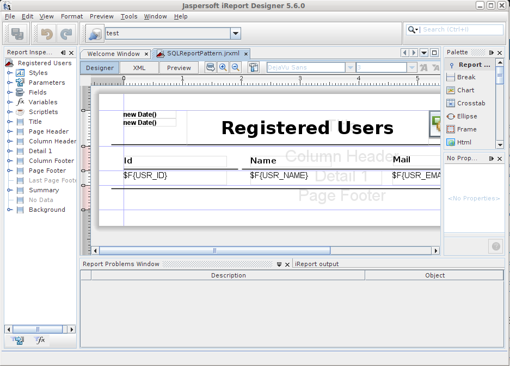Screen dimensions: 510x366
Task: Select the Chart element in Palette
Action: (465, 90)
